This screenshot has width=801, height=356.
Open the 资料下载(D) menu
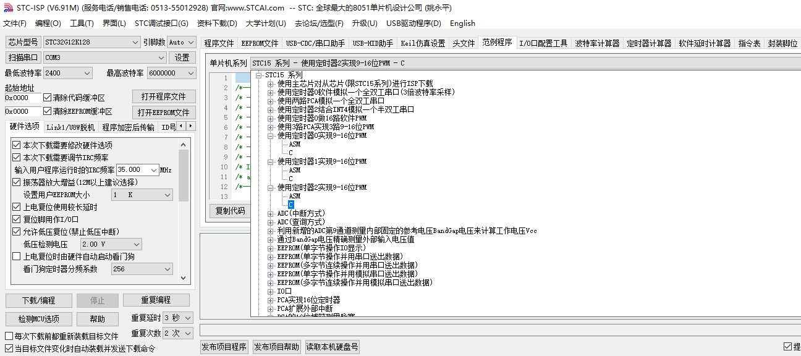[217, 23]
